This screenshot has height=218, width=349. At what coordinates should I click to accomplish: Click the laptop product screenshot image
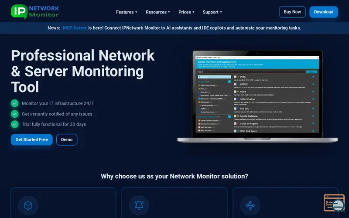(x=257, y=96)
